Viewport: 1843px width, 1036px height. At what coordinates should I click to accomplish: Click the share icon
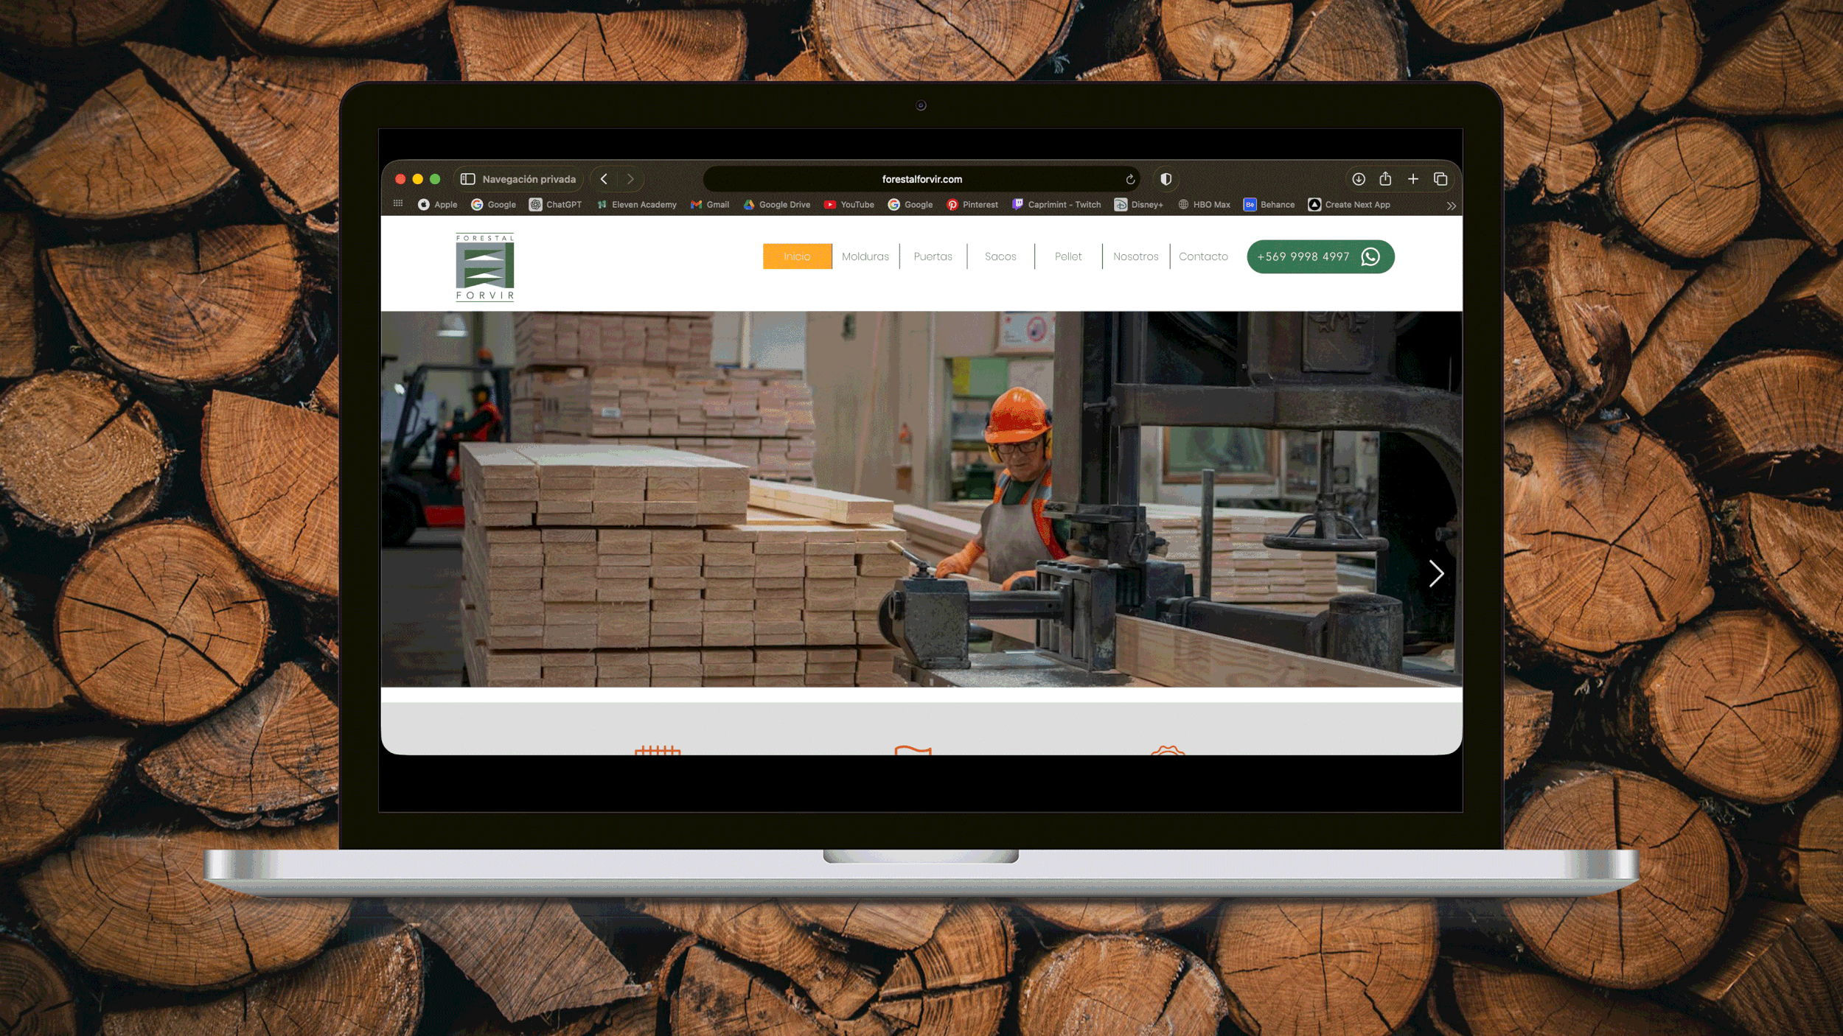[x=1385, y=179]
